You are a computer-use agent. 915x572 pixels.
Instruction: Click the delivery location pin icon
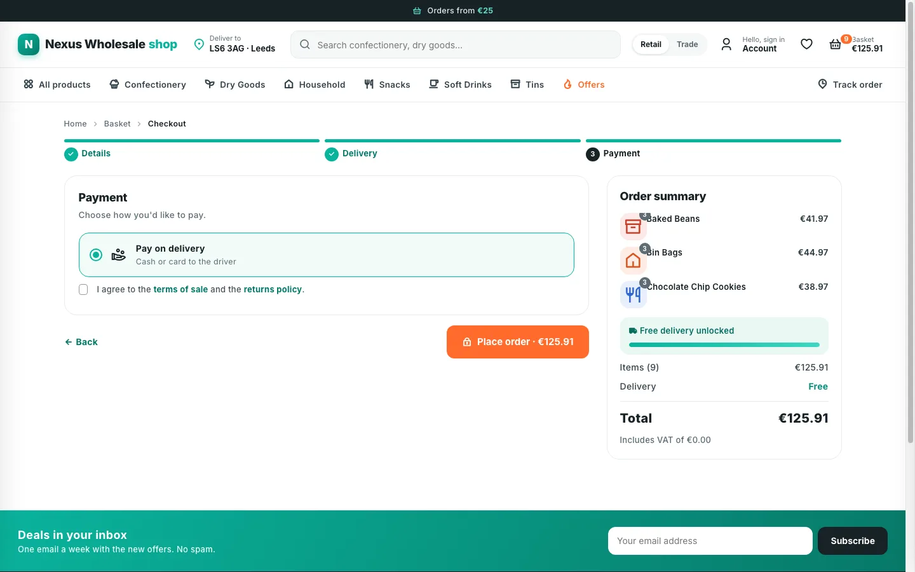199,44
